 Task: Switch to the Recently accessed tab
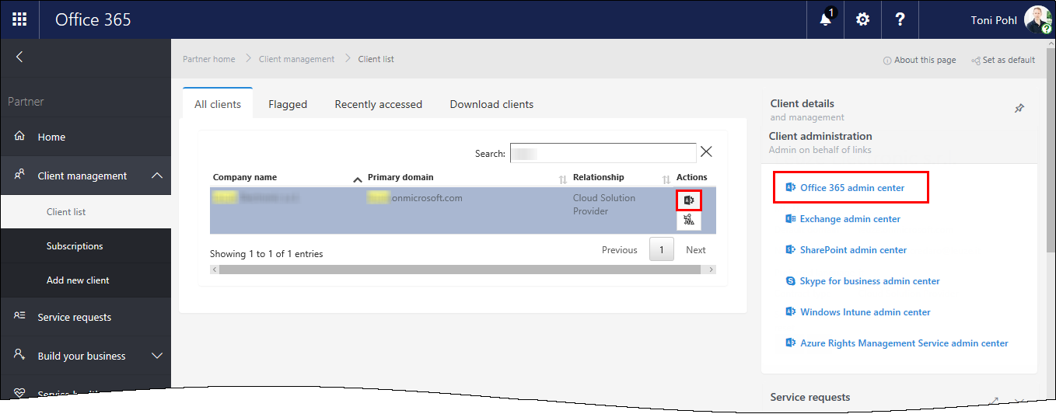tap(379, 104)
